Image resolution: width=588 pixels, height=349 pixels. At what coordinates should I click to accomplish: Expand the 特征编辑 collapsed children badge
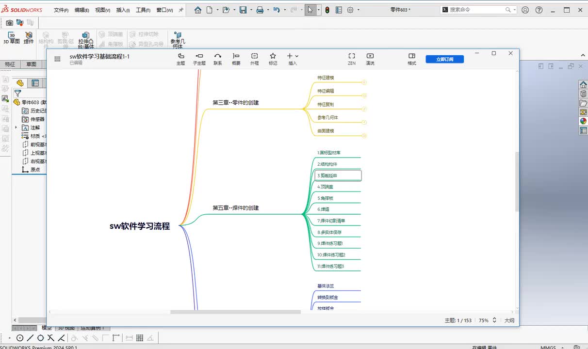pyautogui.click(x=364, y=95)
